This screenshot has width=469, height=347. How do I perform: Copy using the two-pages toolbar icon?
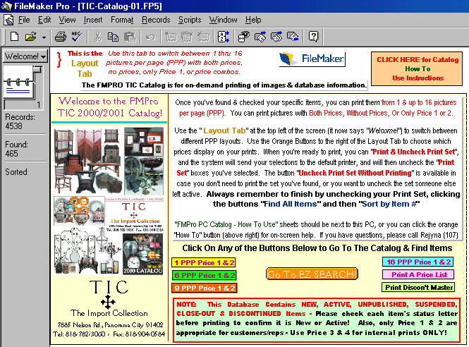point(113,37)
